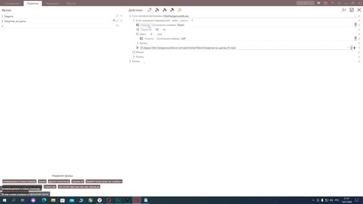Click the long recent phrase chip in the second row

click(79, 186)
